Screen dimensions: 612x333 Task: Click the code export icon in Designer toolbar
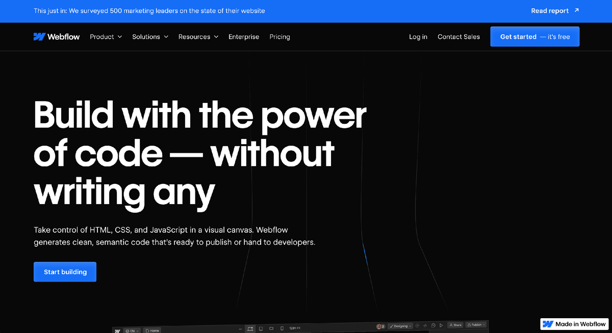pos(425,326)
